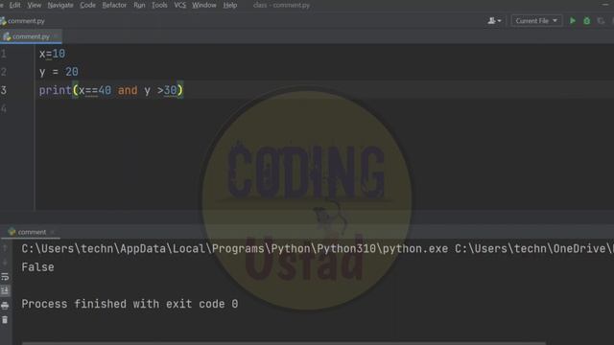Click the down arrow in Run toolbar
The height and width of the screenshot is (345, 614).
pyautogui.click(x=5, y=262)
